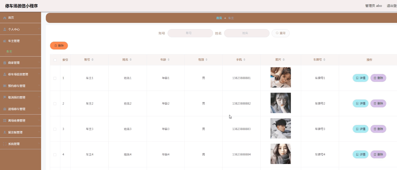The width and height of the screenshot is (397, 170).
Task: Click 车主 in the breadcrumb
Action: (231, 18)
